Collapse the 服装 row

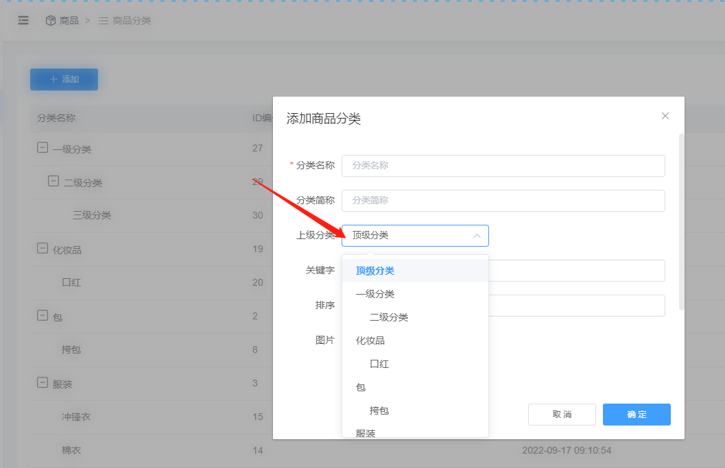click(42, 382)
